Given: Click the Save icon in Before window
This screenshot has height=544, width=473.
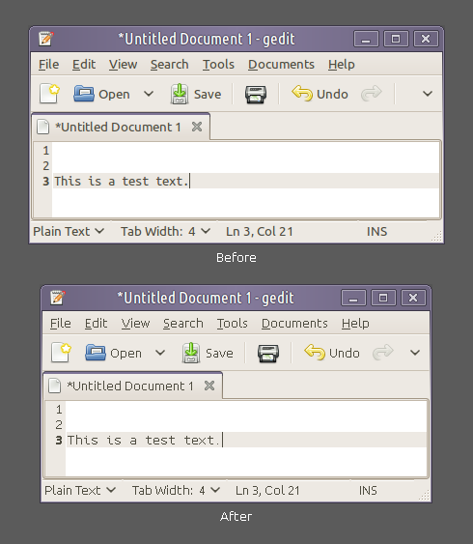Looking at the screenshot, I should pyautogui.click(x=180, y=94).
